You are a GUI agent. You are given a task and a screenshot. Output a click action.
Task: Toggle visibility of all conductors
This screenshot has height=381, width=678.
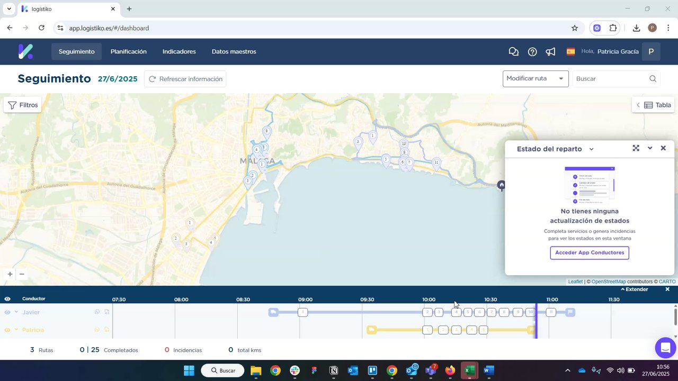pos(7,299)
